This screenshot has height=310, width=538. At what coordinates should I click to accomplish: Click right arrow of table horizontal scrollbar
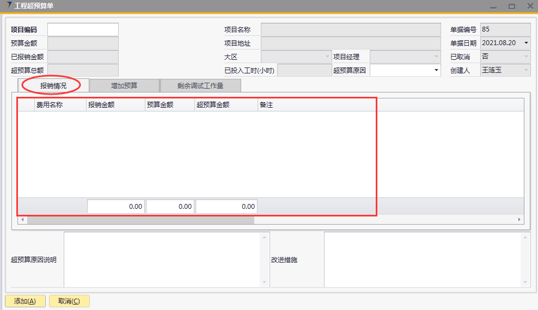coord(520,220)
